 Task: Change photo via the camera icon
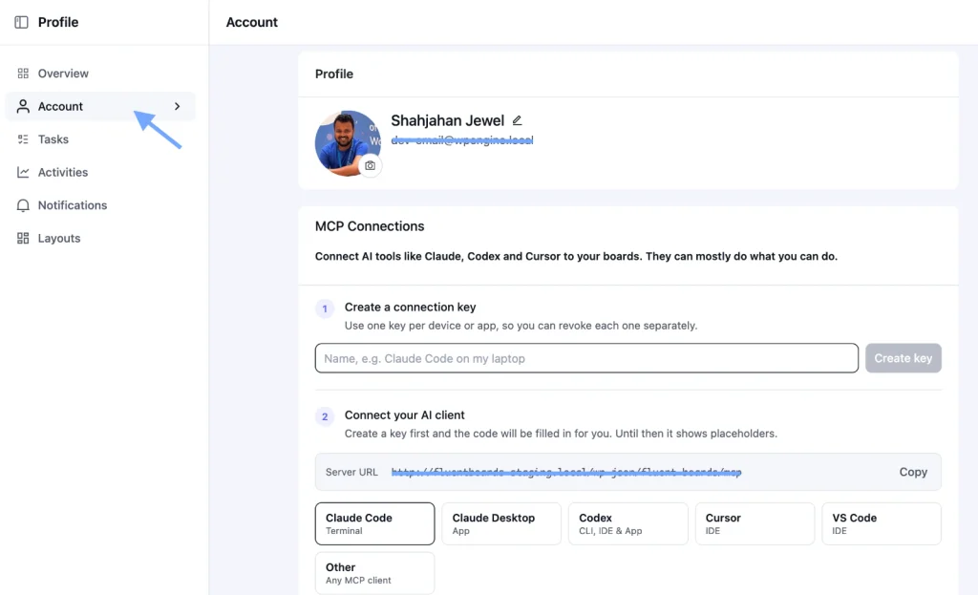pos(371,166)
